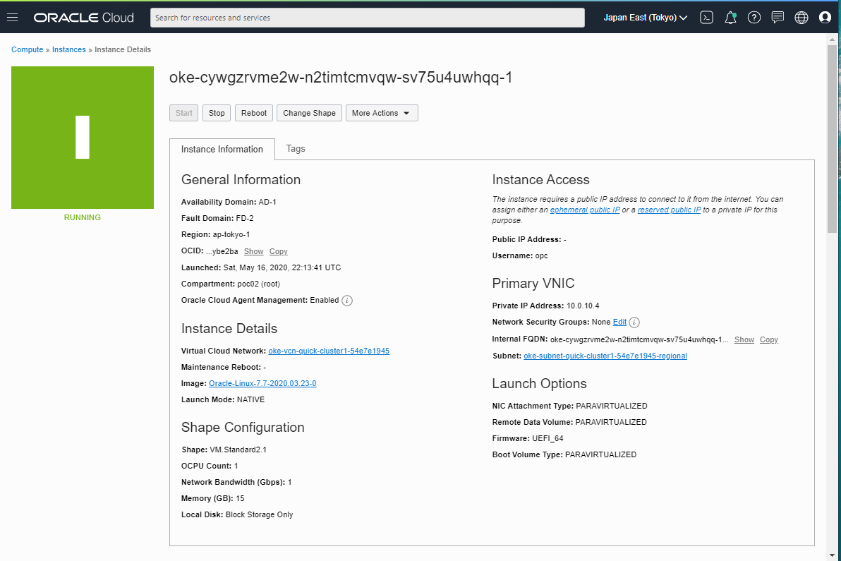This screenshot has height=561, width=841.
Task: Edit Network Security Groups
Action: pyautogui.click(x=619, y=322)
